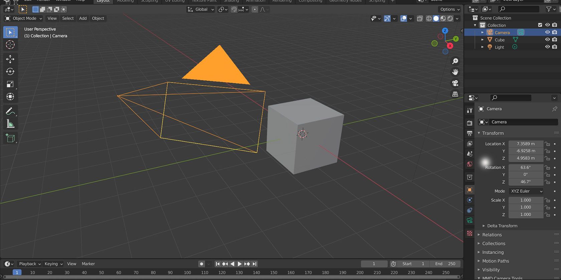
Task: Click the Add Cube tool
Action: pyautogui.click(x=10, y=138)
